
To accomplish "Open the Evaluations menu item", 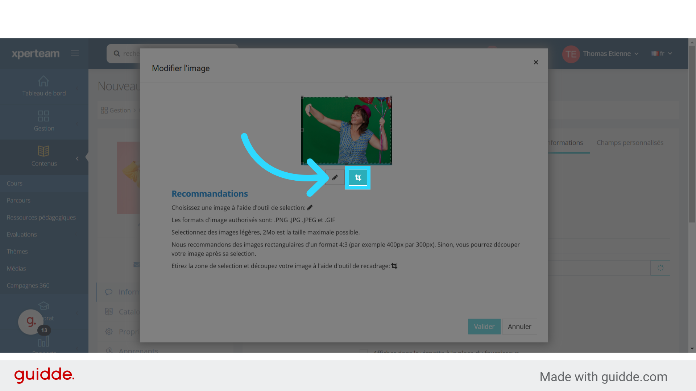I will (x=22, y=234).
